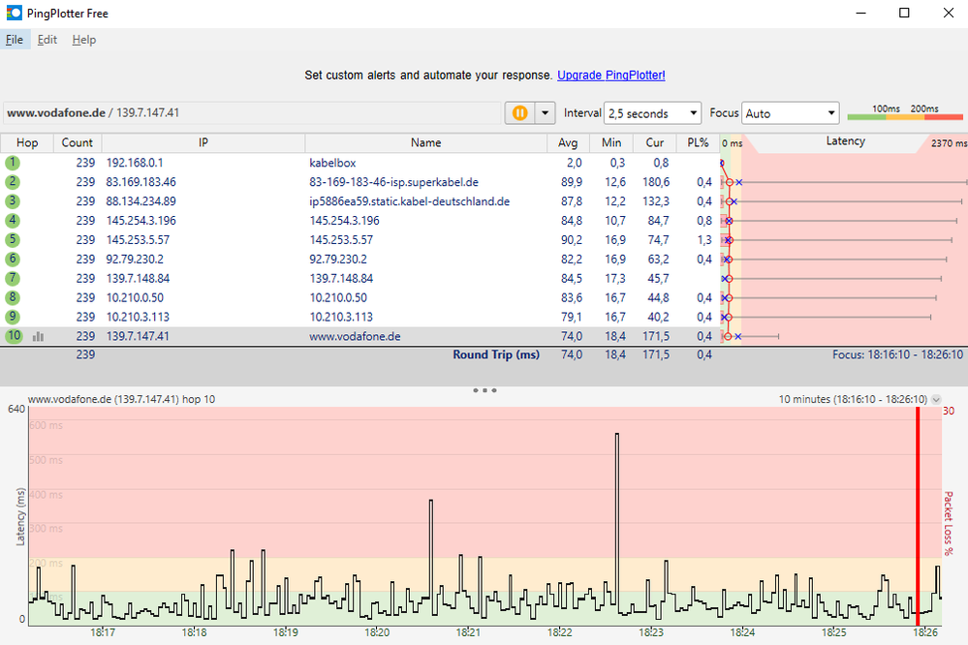Click the hop 10 green circle icon

14,336
